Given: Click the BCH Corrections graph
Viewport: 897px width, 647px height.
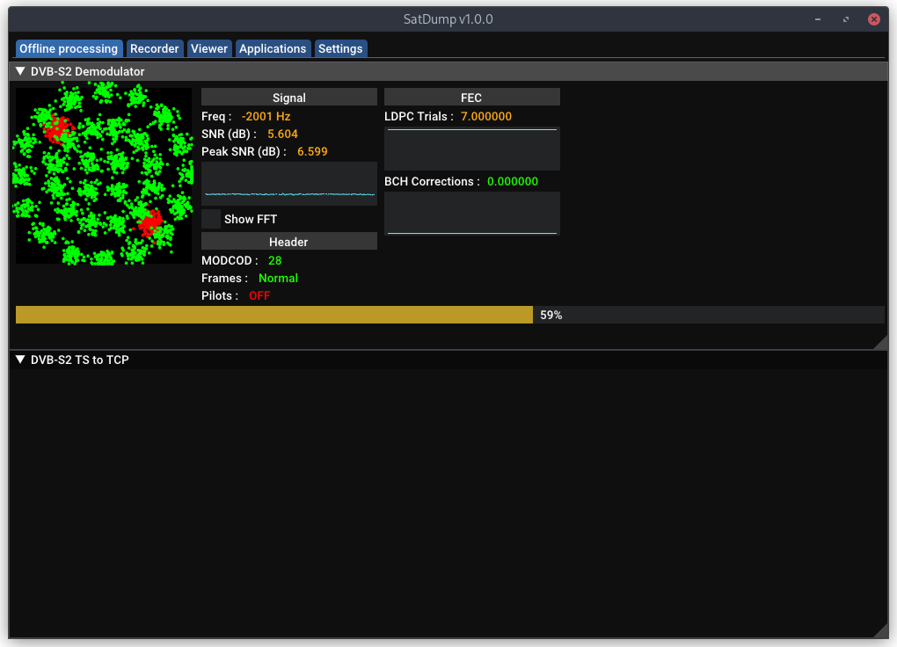Looking at the screenshot, I should [472, 214].
